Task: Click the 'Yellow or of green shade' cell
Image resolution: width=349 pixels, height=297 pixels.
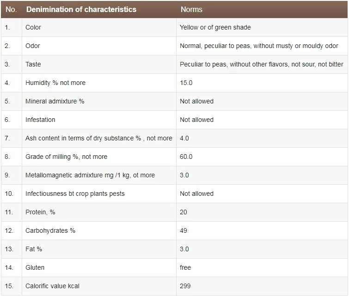Action: (x=215, y=27)
